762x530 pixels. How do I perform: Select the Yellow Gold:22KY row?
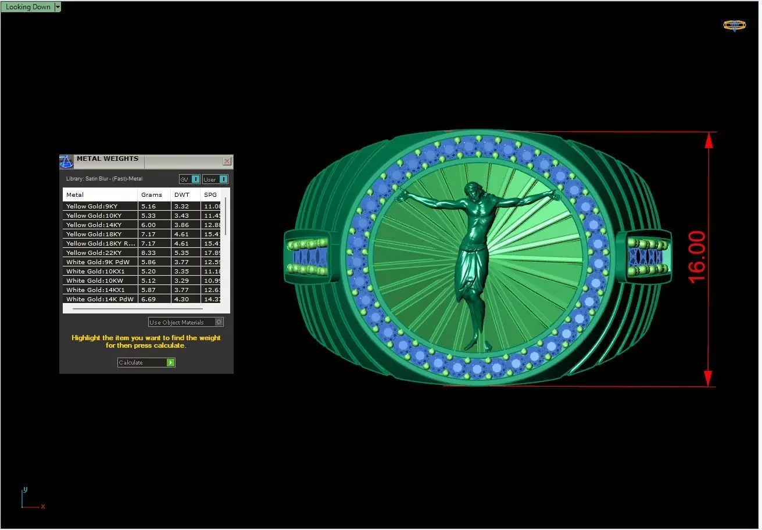[x=142, y=253]
